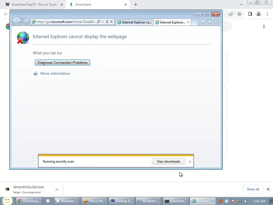Select the second 'Internet Explorer...' tab
This screenshot has height=205, width=273.
tap(170, 22)
